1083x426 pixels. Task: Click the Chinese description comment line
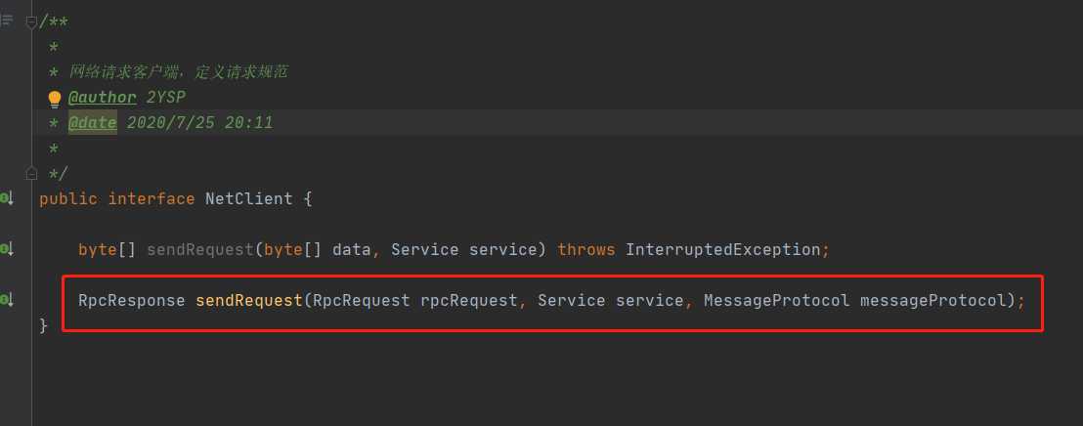[x=177, y=72]
